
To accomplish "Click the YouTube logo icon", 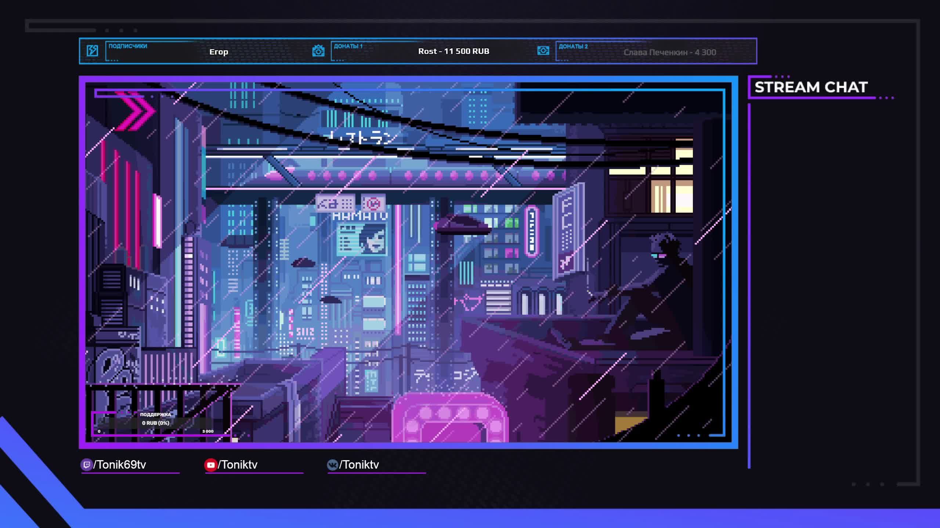I will tap(210, 465).
